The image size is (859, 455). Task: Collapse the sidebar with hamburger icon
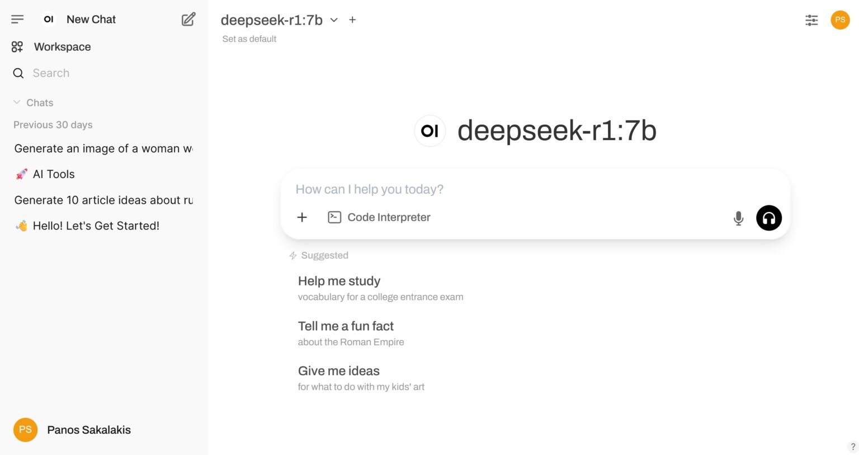pyautogui.click(x=17, y=18)
